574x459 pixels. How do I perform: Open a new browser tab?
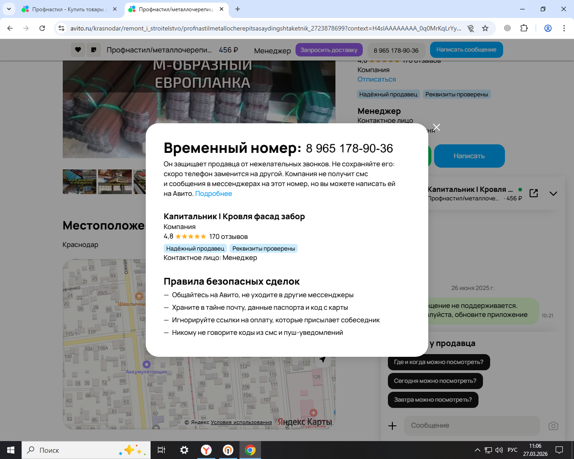pyautogui.click(x=238, y=9)
